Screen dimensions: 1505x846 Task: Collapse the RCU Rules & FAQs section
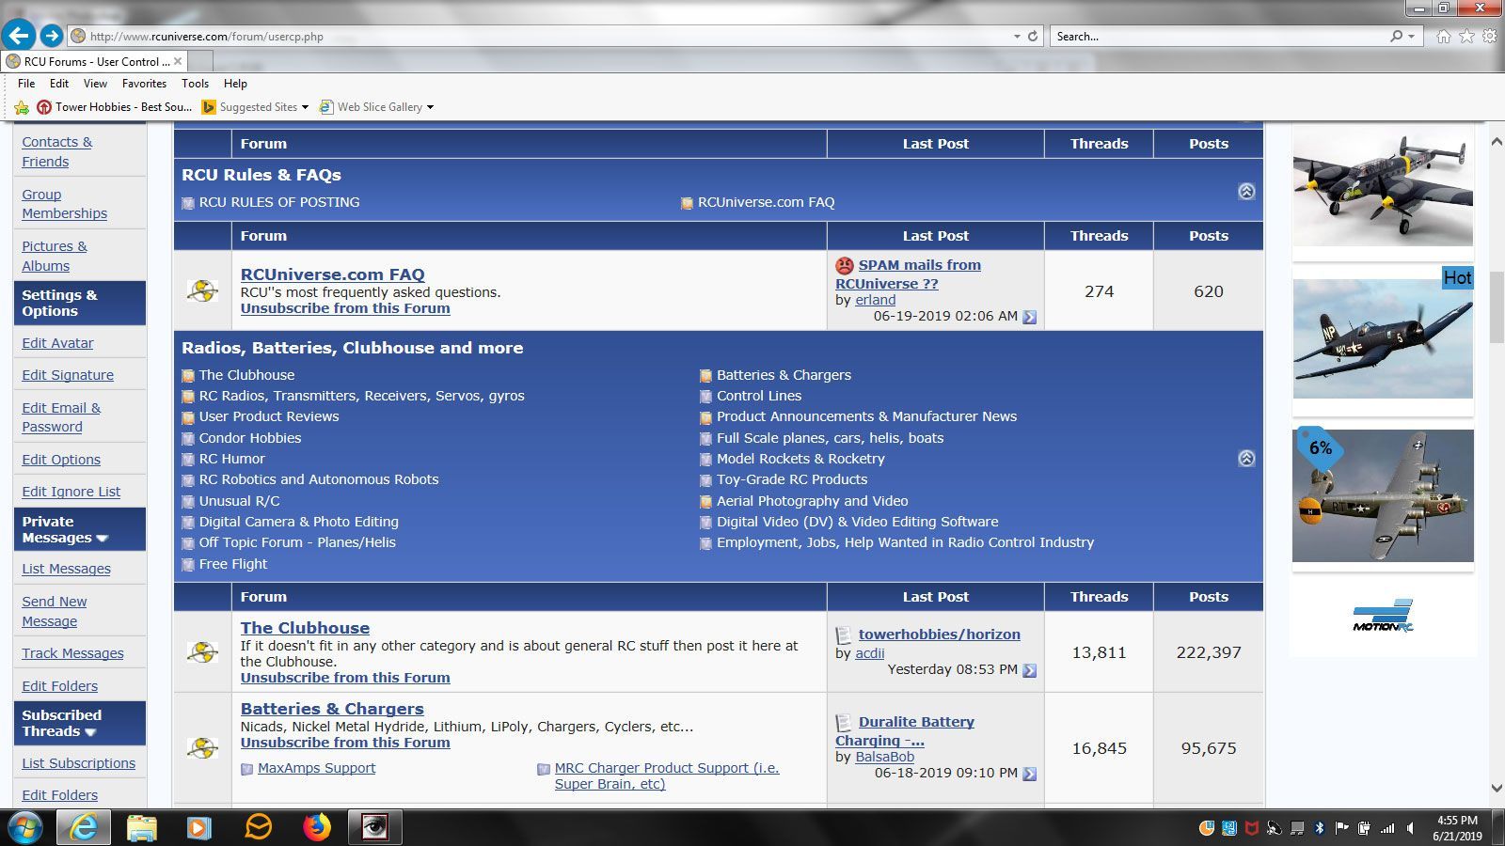coord(1245,191)
